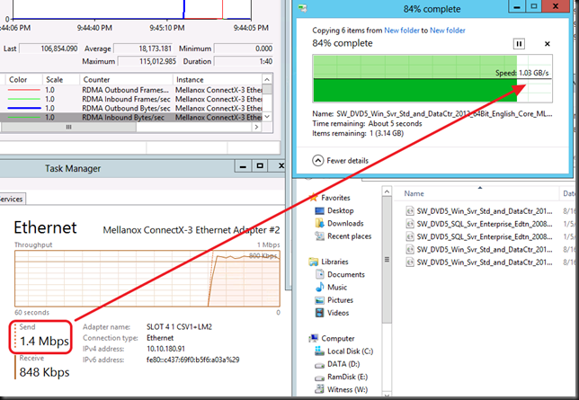Select RDMA Inbound Frames/sec counter row
The height and width of the screenshot is (400, 579).
click(x=131, y=99)
